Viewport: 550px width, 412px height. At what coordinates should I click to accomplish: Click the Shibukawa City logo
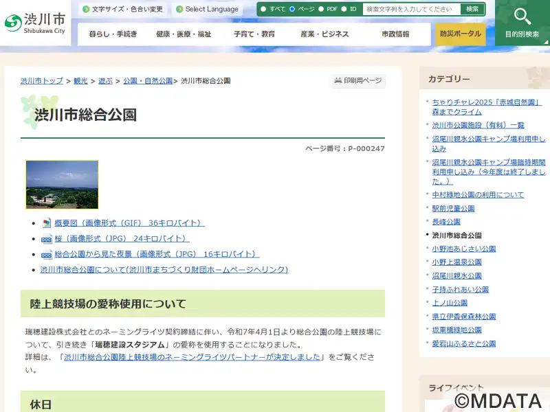click(35, 23)
